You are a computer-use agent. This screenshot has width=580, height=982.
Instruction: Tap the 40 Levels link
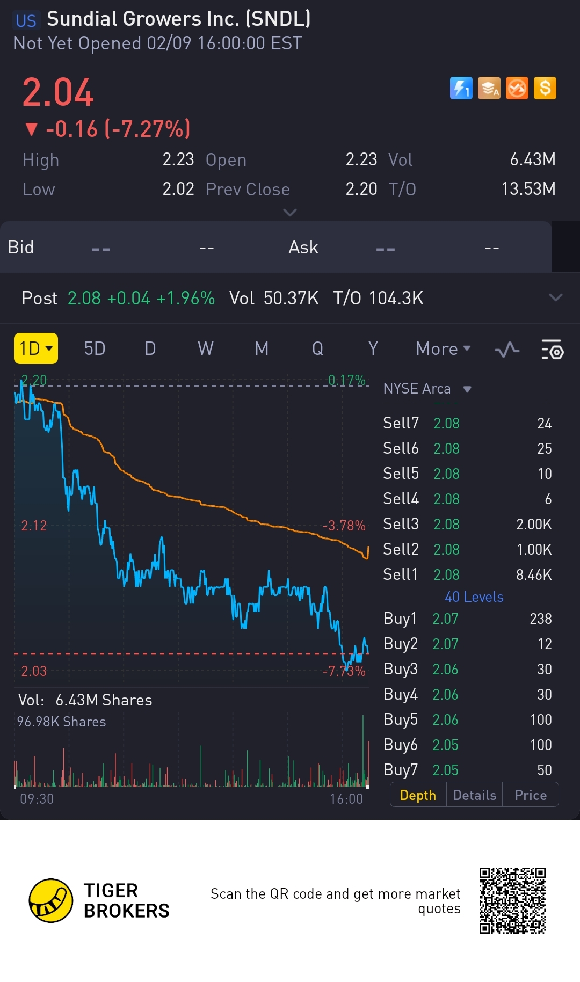(x=474, y=597)
